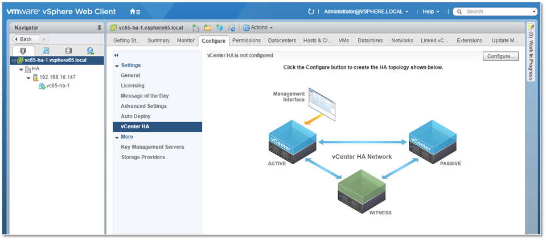Screen dimensions: 546x240
Task: Click the search magnifier icon
Action: pos(459,11)
